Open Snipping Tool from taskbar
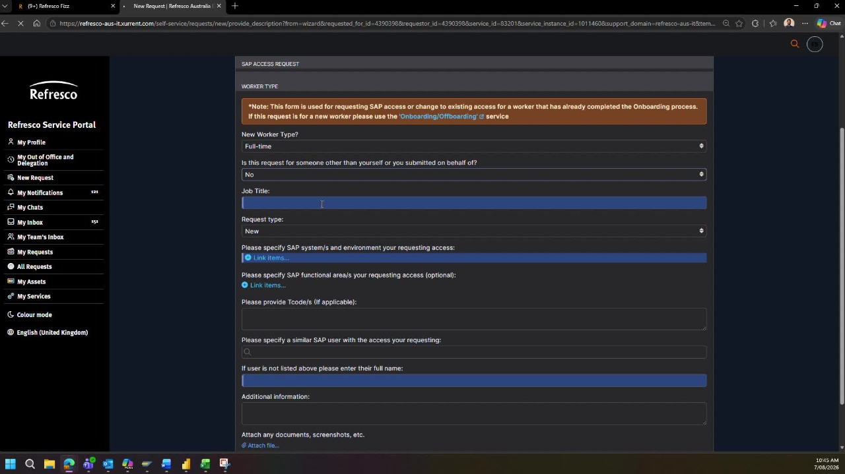 224,464
